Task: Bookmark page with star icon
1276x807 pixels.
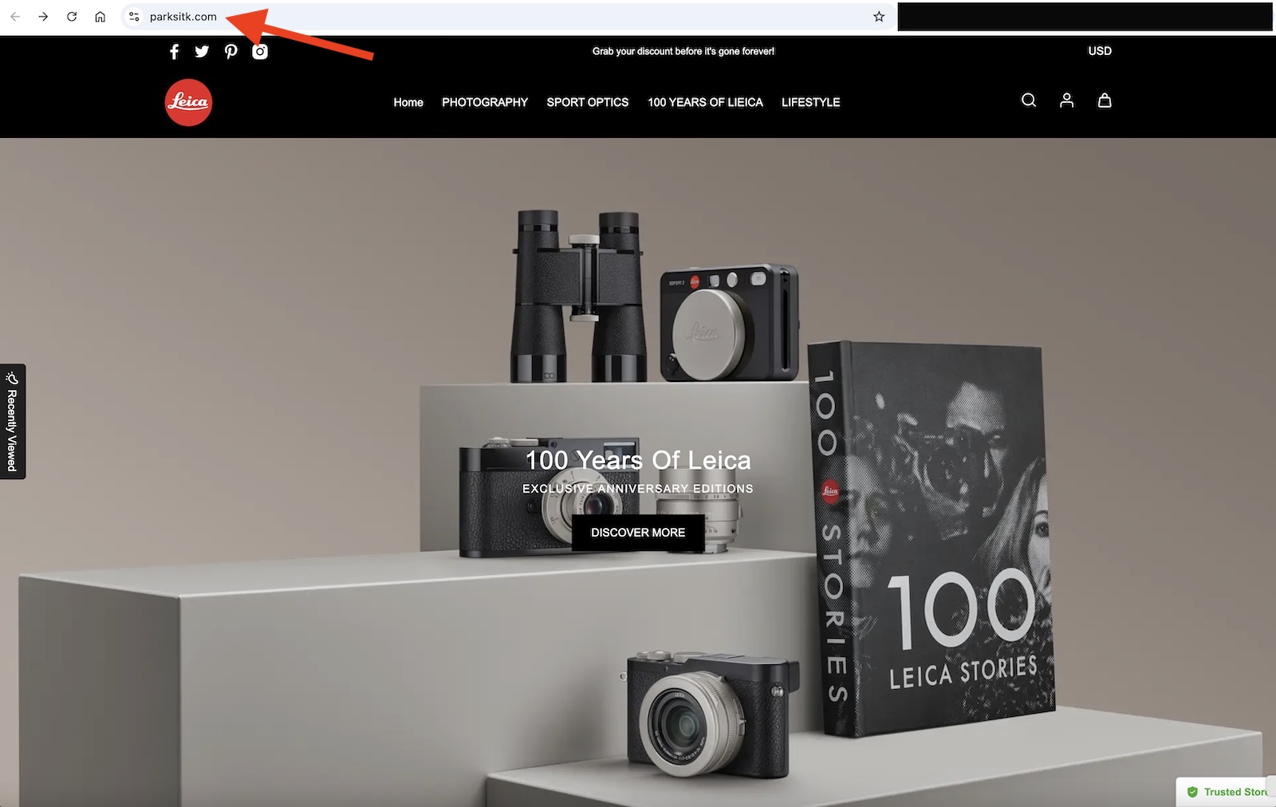Action: click(879, 17)
